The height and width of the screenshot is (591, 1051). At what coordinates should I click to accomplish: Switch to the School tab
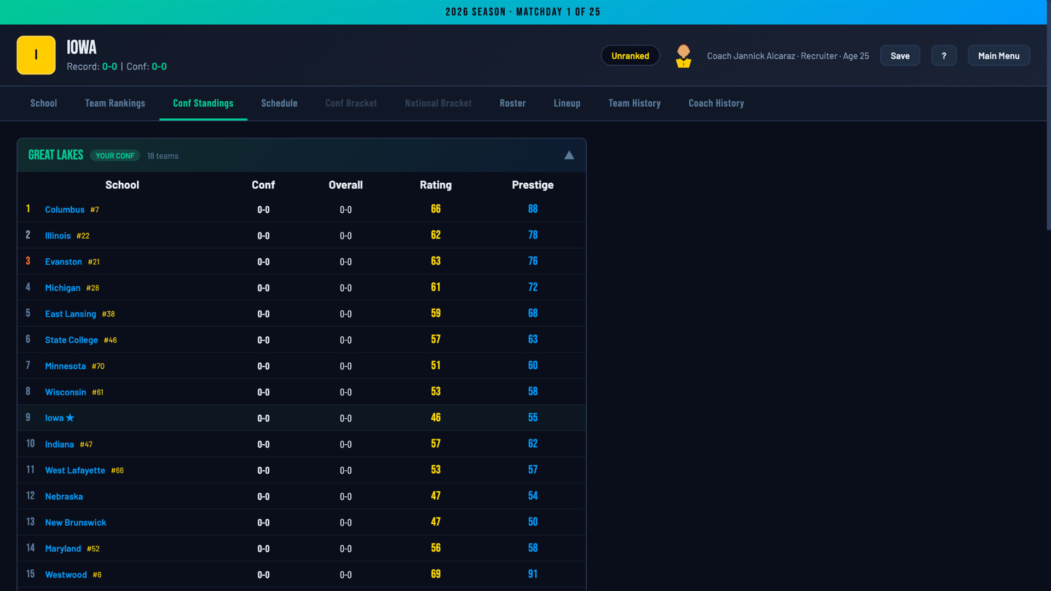[x=44, y=103]
